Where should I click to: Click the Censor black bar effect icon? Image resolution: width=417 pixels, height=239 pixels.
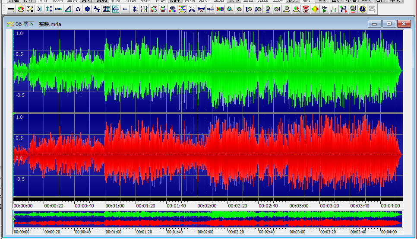click(11, 9)
